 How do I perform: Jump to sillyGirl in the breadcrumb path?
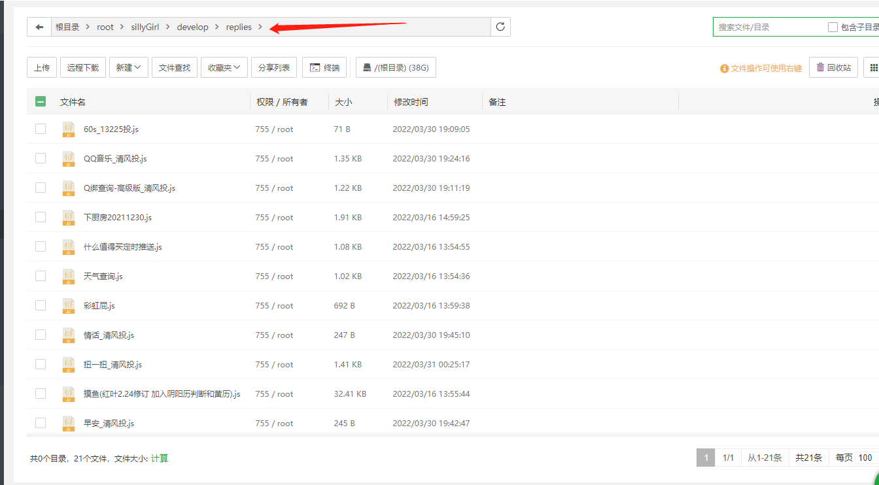(x=145, y=27)
